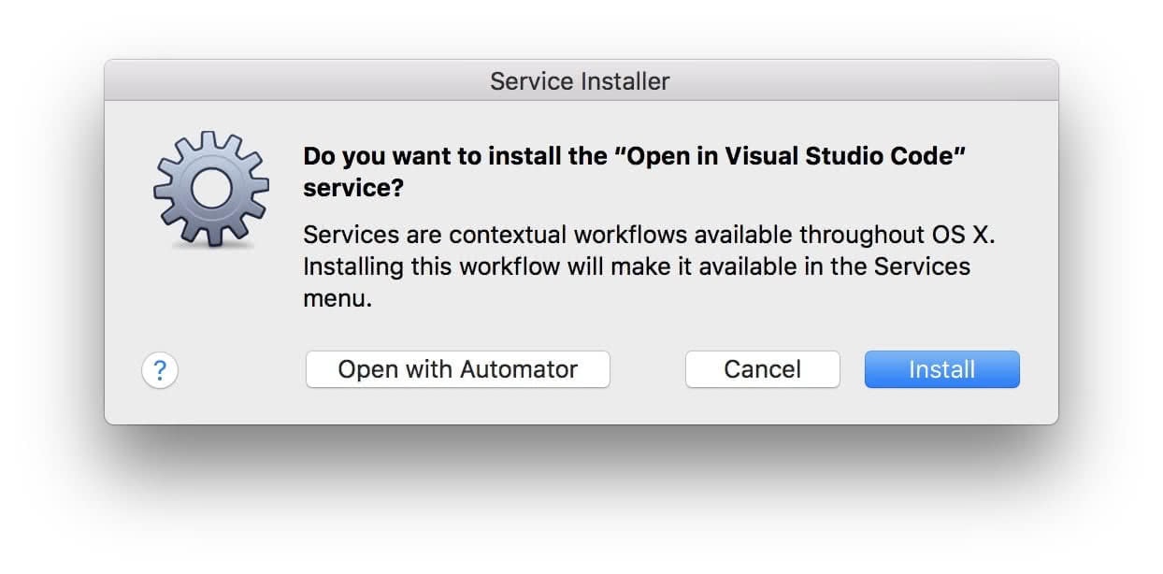Click the gear icon in the dialog

point(210,189)
